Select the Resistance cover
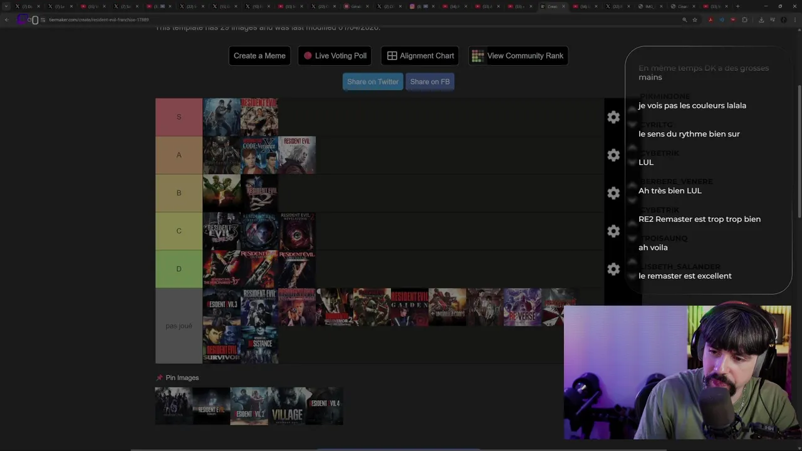 click(259, 345)
